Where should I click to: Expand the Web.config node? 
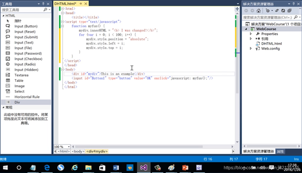click(x=251, y=48)
